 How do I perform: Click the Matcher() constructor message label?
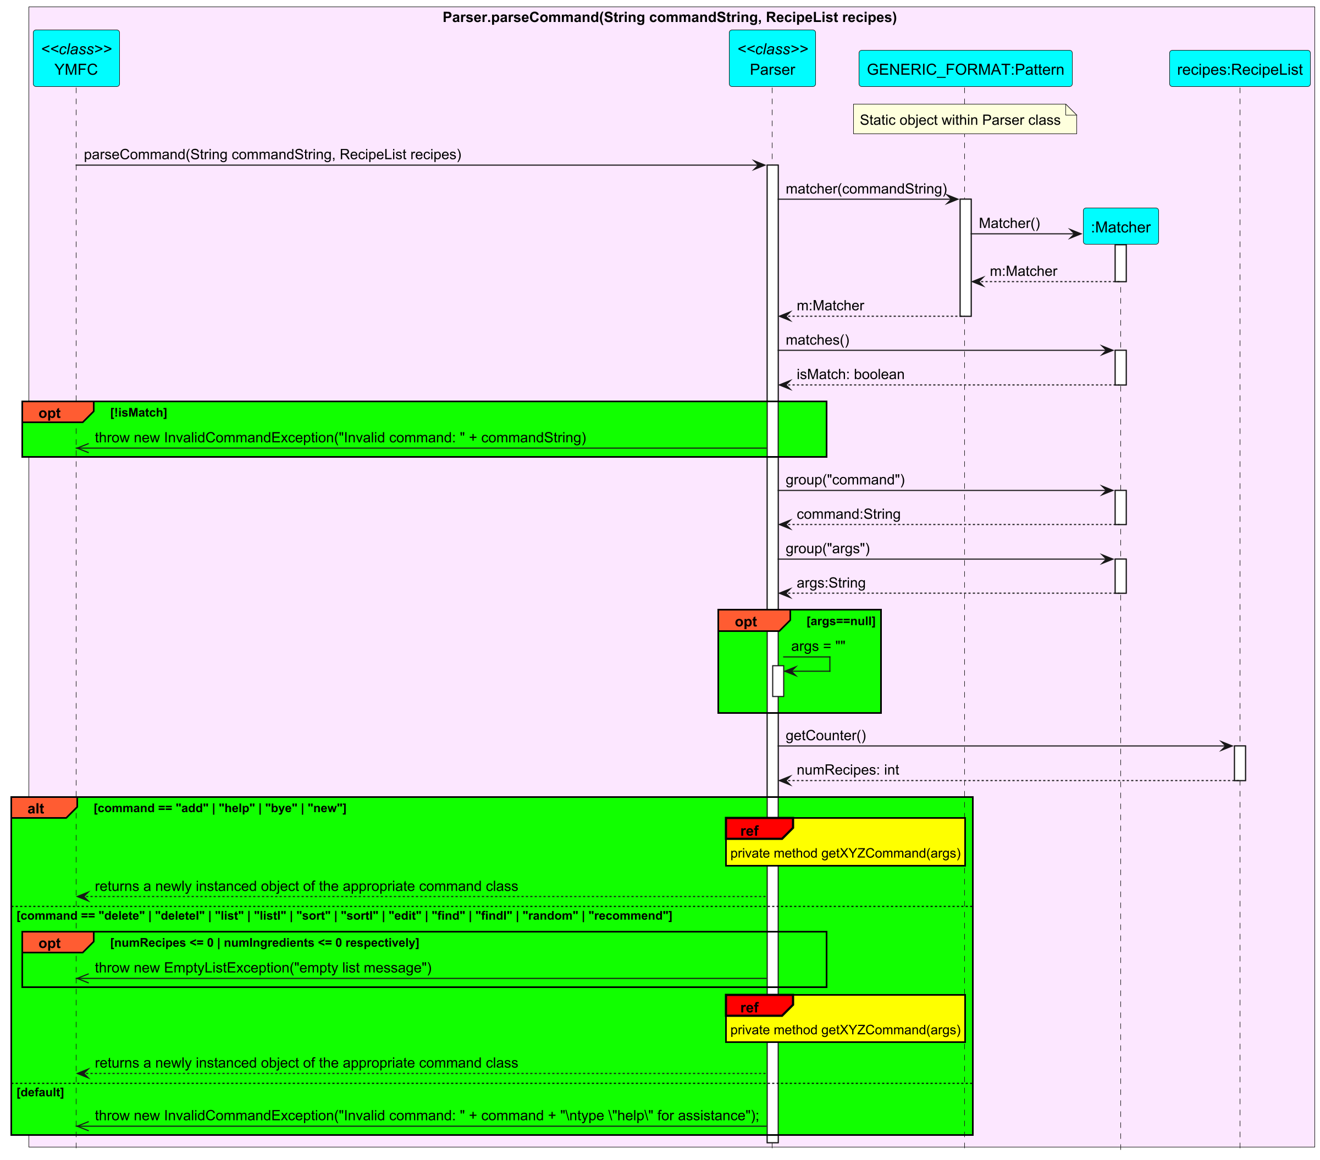click(1009, 223)
